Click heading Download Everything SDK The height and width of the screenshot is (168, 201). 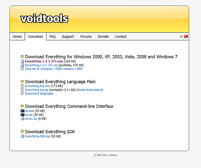(x=50, y=132)
